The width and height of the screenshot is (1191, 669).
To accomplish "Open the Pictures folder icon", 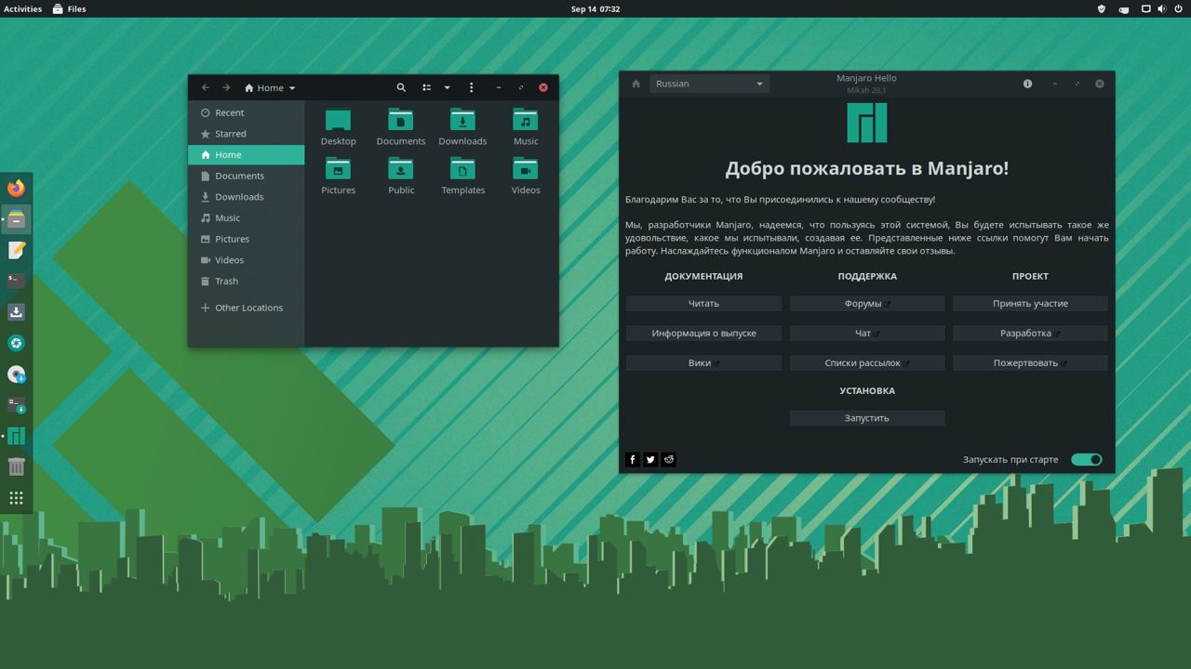I will pos(338,176).
